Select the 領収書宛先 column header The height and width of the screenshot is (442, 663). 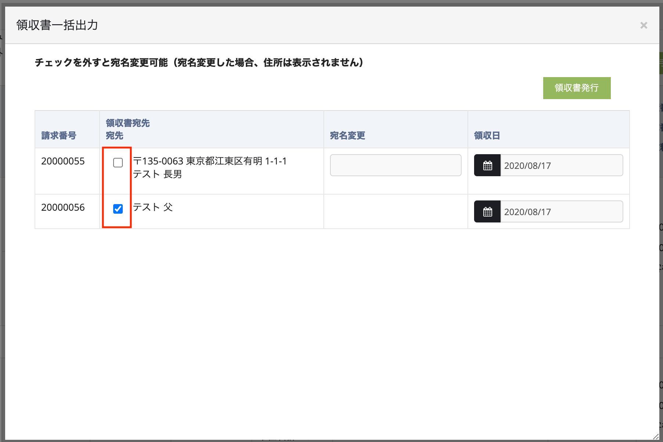[128, 123]
